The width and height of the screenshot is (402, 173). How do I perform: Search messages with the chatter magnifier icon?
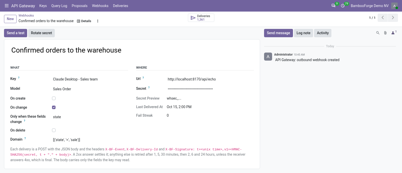[378, 33]
